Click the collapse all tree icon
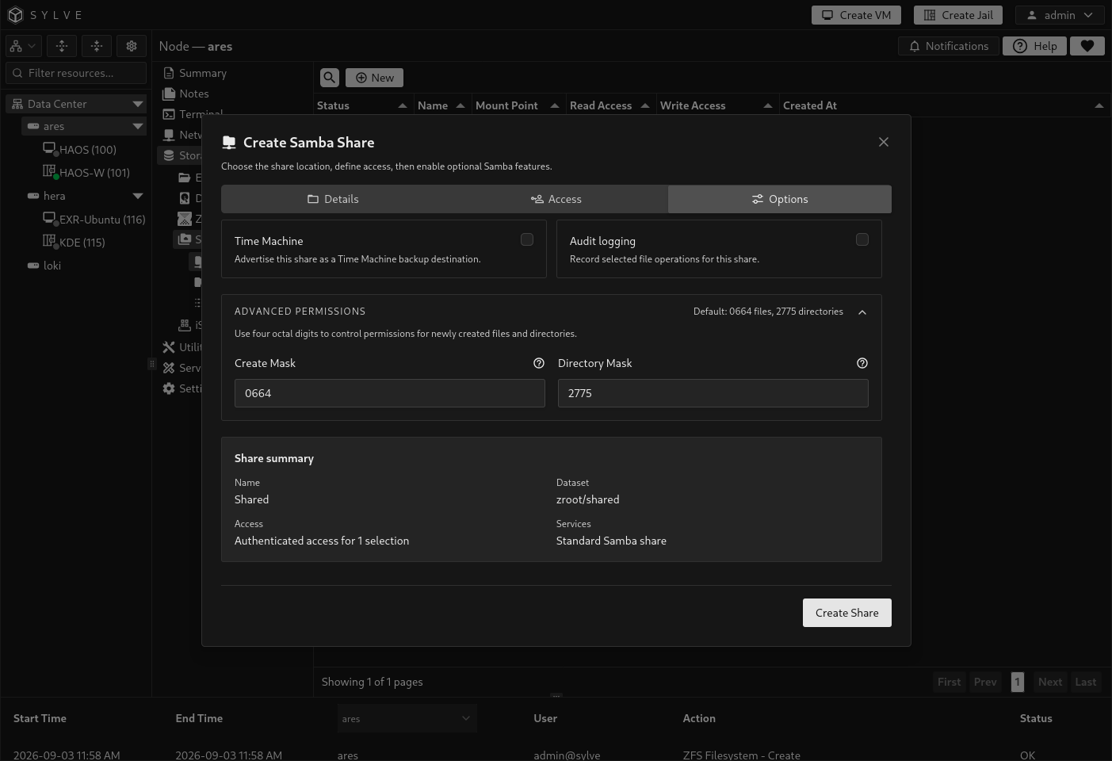The width and height of the screenshot is (1112, 761). click(x=97, y=46)
